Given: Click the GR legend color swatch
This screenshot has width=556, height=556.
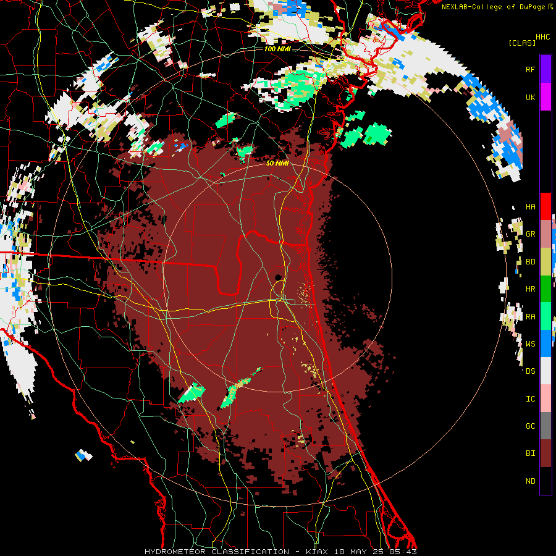Looking at the screenshot, I should [545, 234].
